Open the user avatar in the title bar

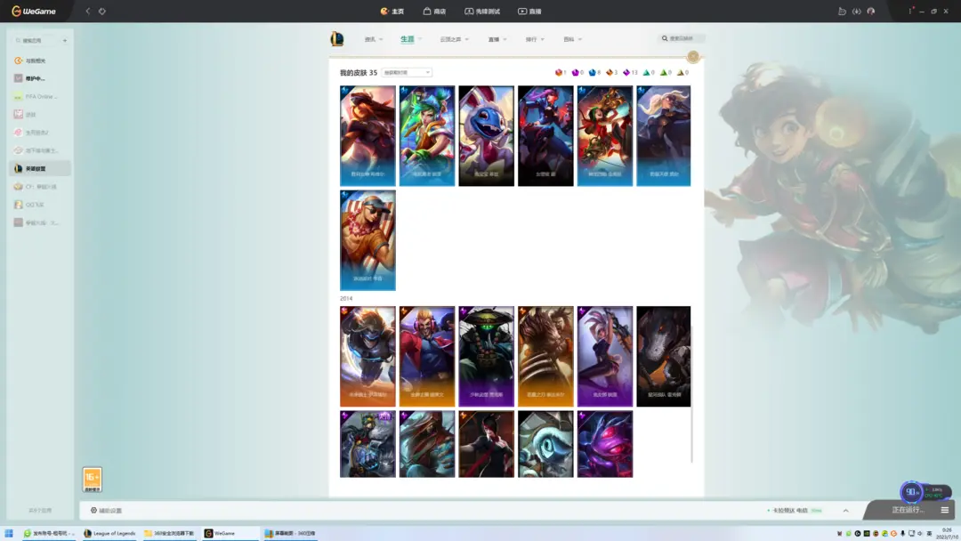click(871, 11)
